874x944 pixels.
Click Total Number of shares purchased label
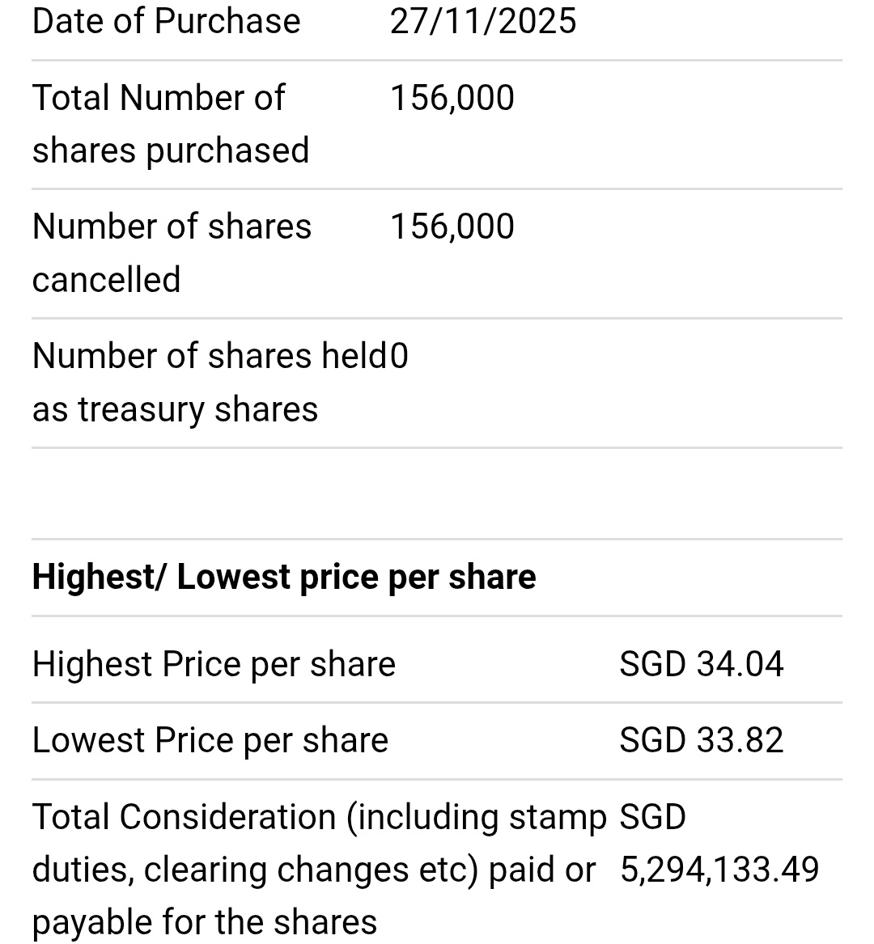click(x=171, y=124)
